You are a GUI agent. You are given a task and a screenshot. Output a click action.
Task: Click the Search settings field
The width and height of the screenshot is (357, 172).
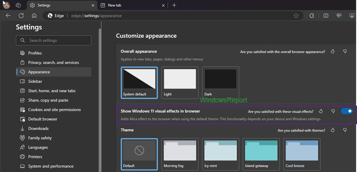pos(54,40)
